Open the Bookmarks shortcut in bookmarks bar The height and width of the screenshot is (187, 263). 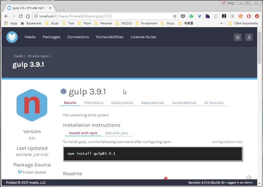tap(31, 23)
